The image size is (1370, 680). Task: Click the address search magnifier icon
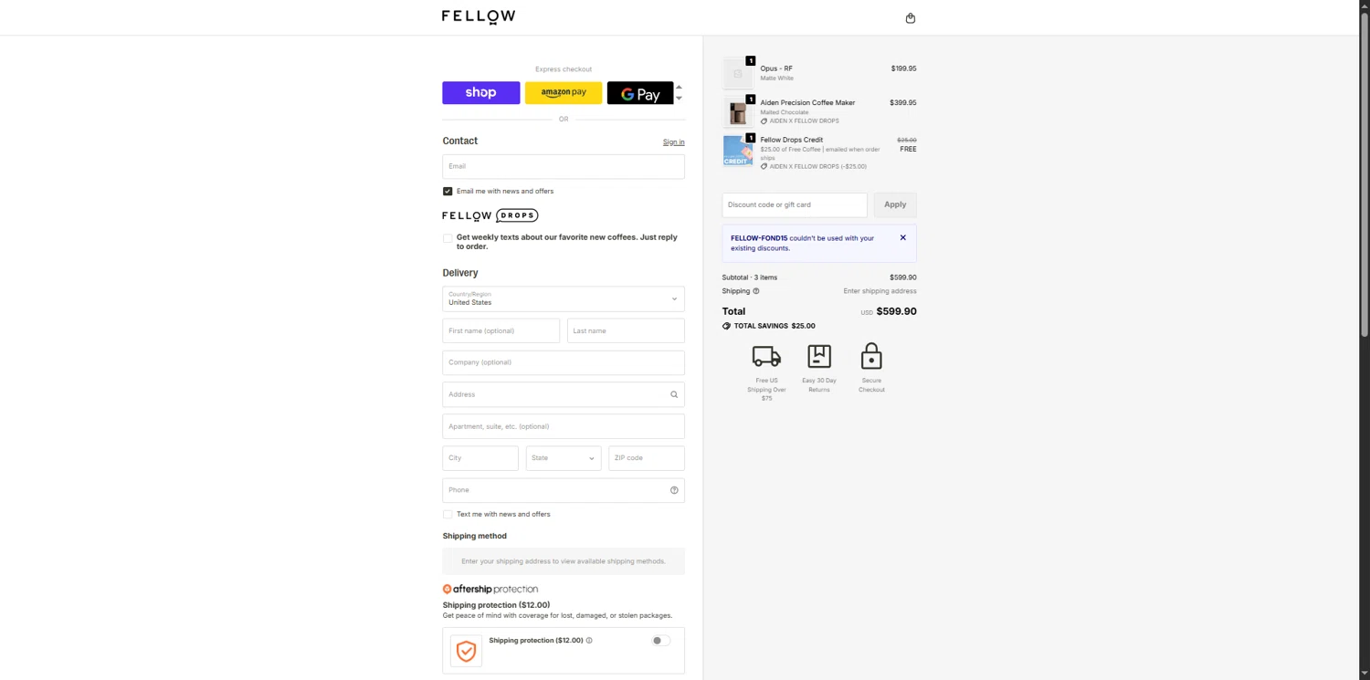point(674,394)
